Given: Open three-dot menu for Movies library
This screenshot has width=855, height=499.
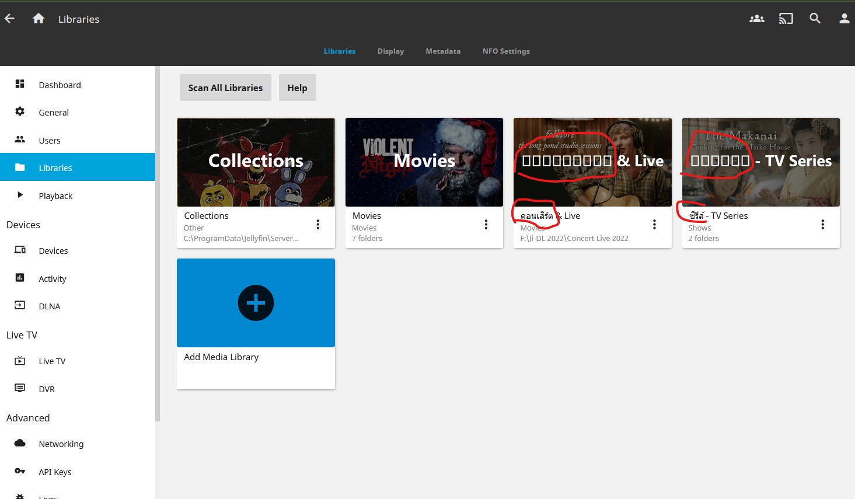Looking at the screenshot, I should pyautogui.click(x=486, y=225).
